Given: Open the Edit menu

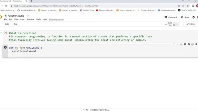Looking at the screenshot, I should 11,19.
